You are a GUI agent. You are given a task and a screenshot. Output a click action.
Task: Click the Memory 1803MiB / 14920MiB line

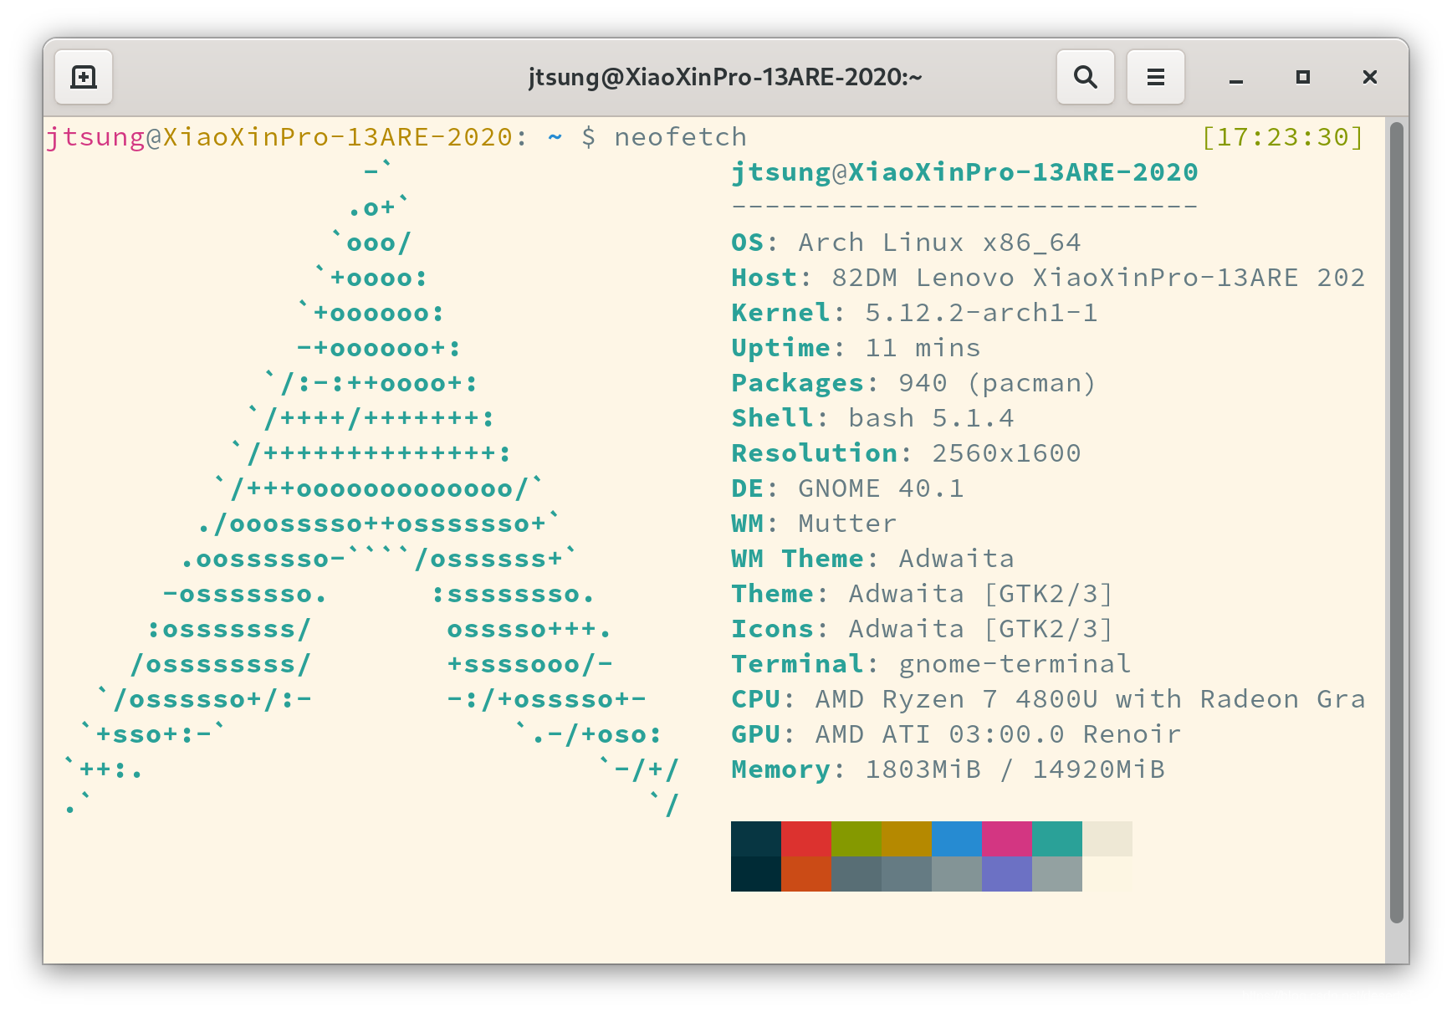pos(948,769)
